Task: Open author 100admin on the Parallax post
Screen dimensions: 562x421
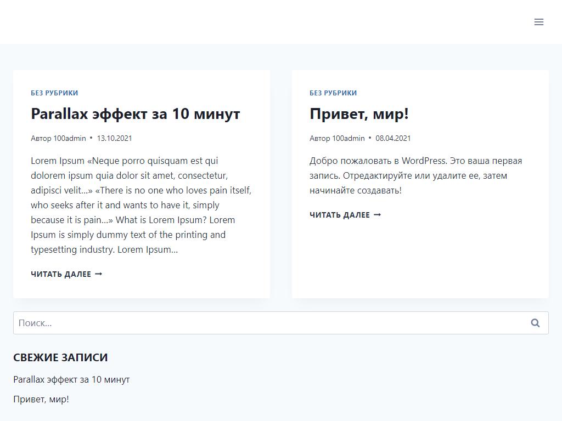Action: [x=70, y=138]
